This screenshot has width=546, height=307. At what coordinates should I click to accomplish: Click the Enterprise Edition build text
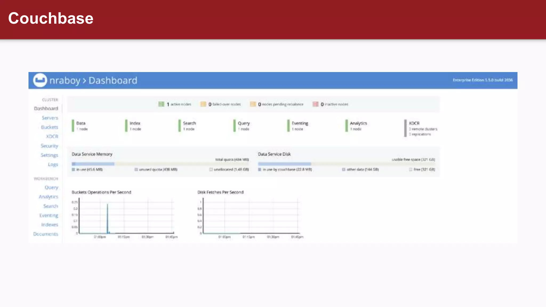coord(483,80)
